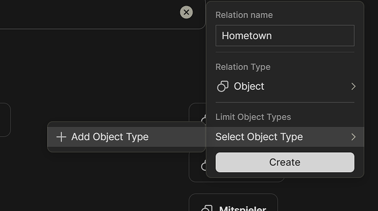Click the chevron arrow beside Object

point(353,87)
